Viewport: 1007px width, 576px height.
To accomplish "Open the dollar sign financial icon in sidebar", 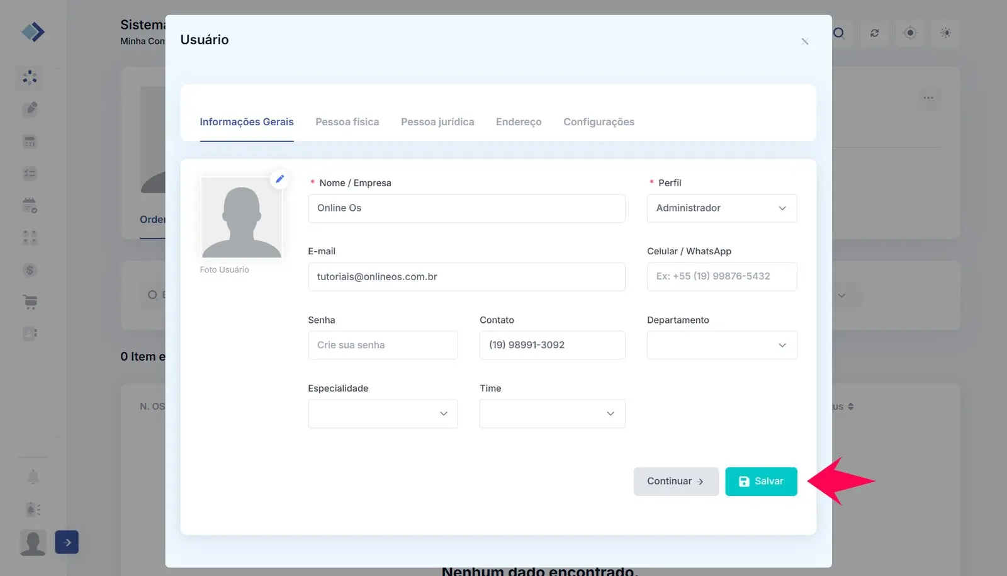I will (30, 270).
